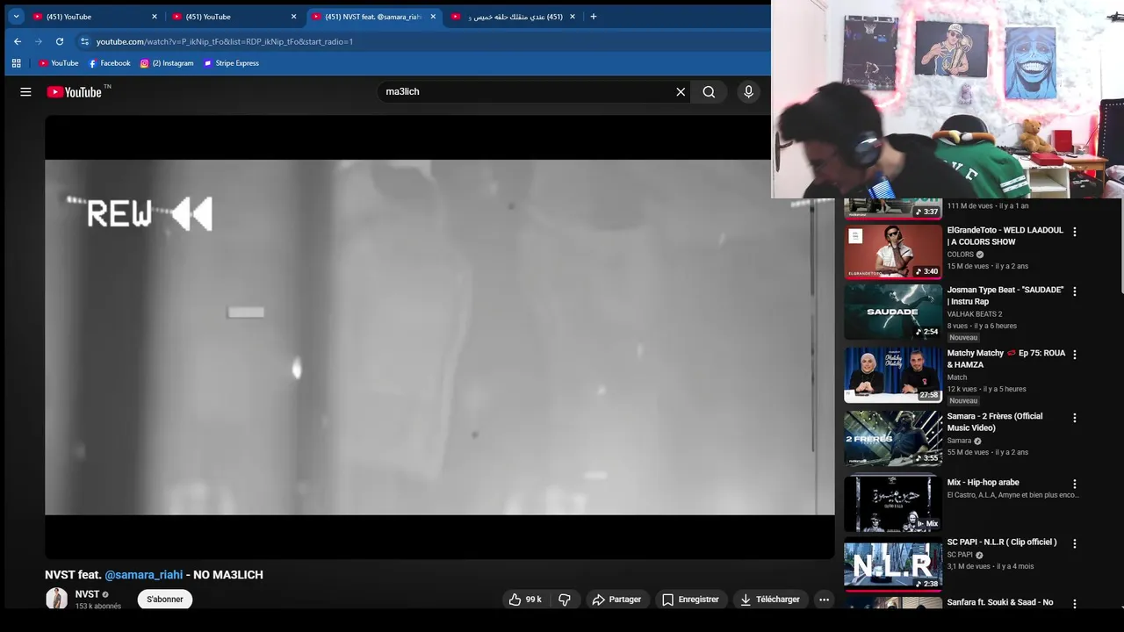
Task: Go back in the browser
Action: [18, 41]
